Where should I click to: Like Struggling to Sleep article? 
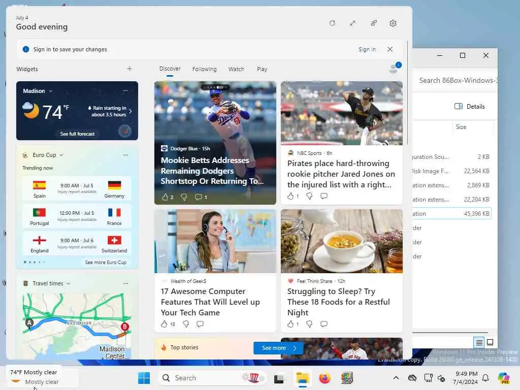pos(290,324)
